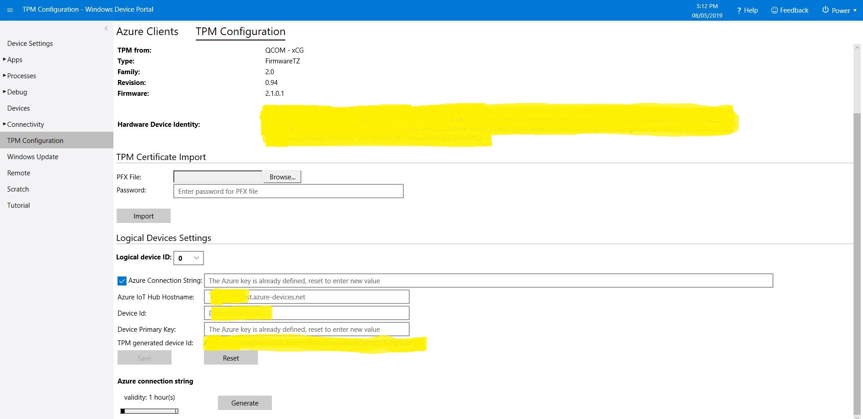
Task: Focus the PFX password input field
Action: coord(288,192)
